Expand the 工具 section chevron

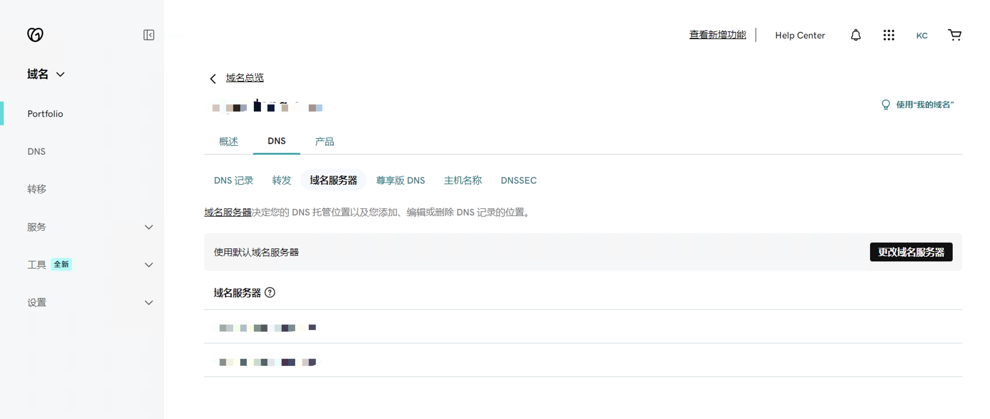pos(149,265)
